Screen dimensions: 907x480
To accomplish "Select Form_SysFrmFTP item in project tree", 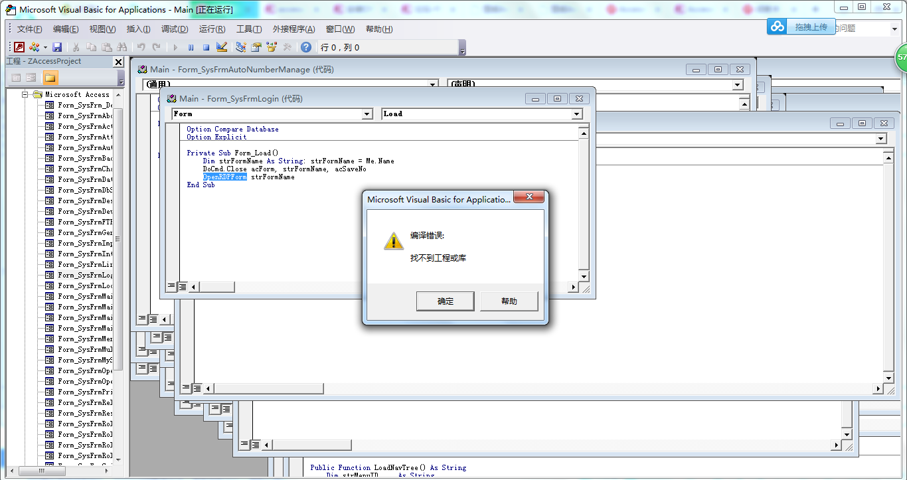I will coord(85,222).
